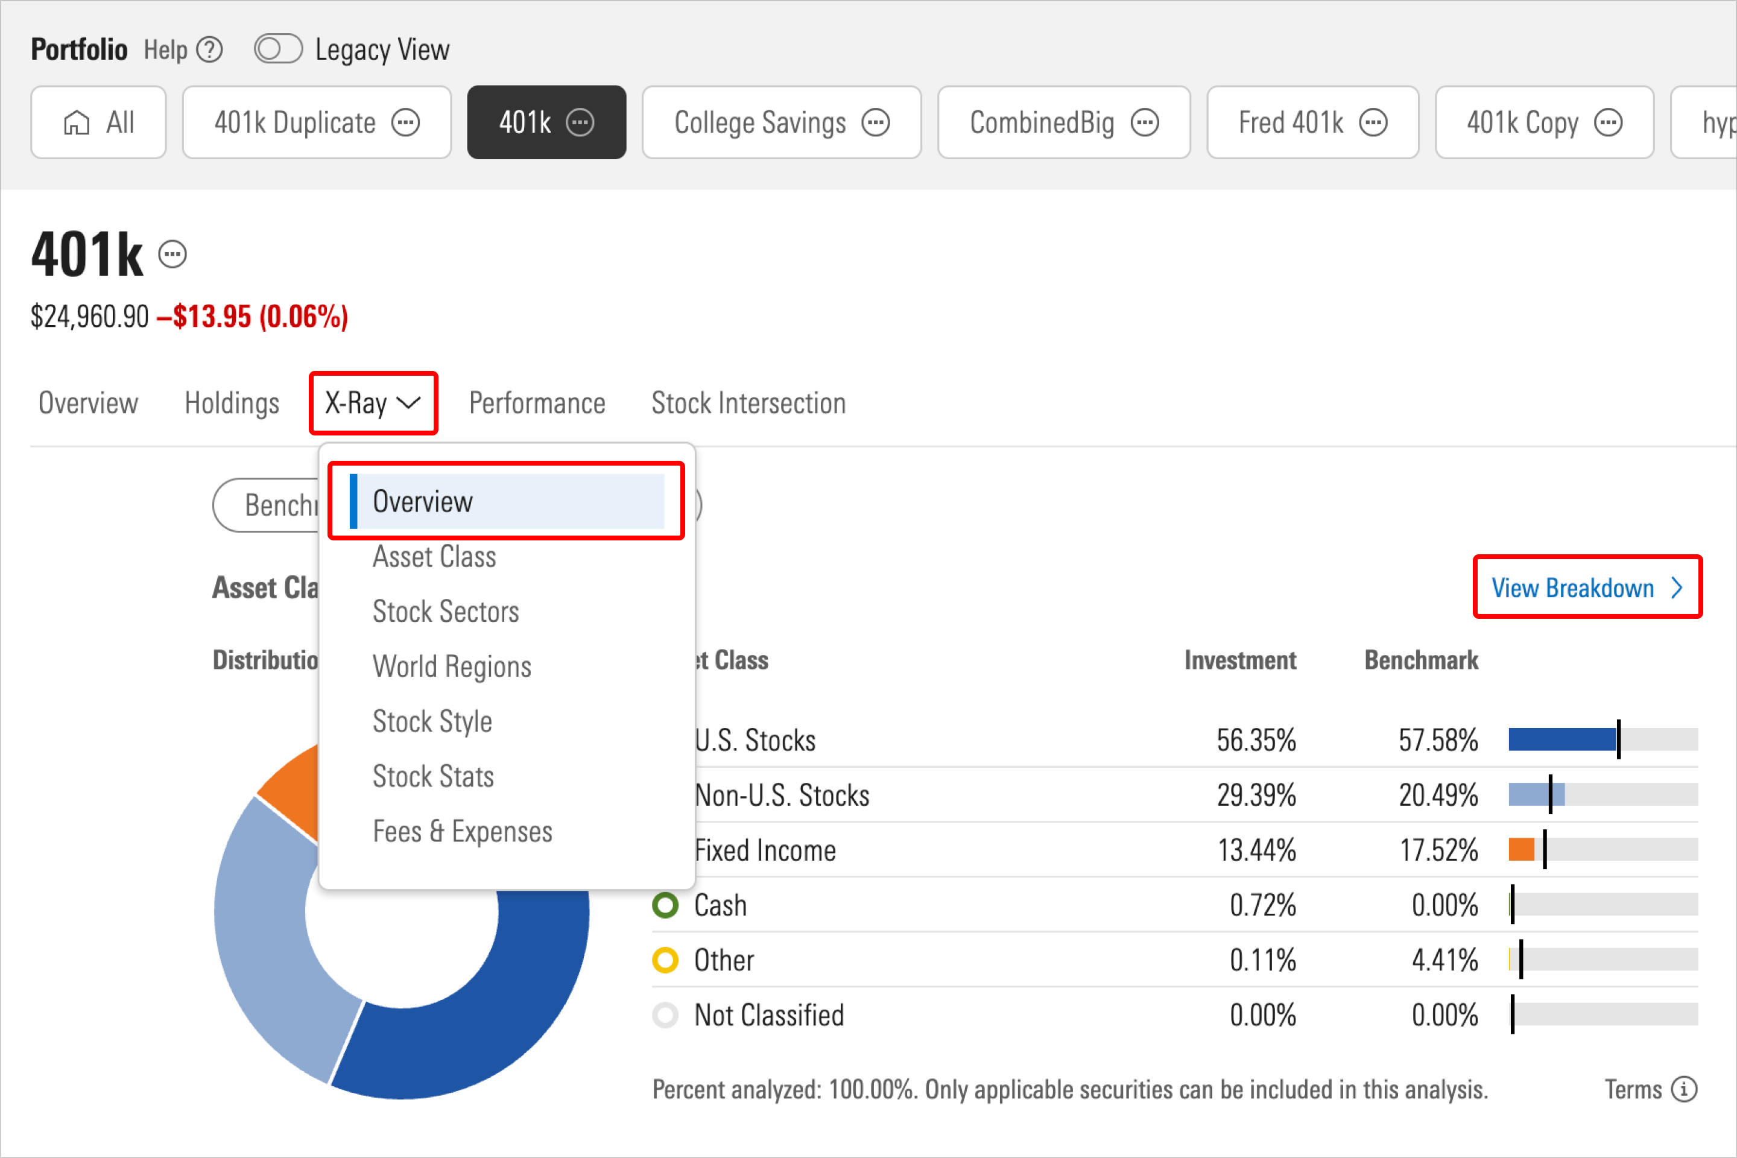Click 401k Copy more options icon

pos(1608,122)
